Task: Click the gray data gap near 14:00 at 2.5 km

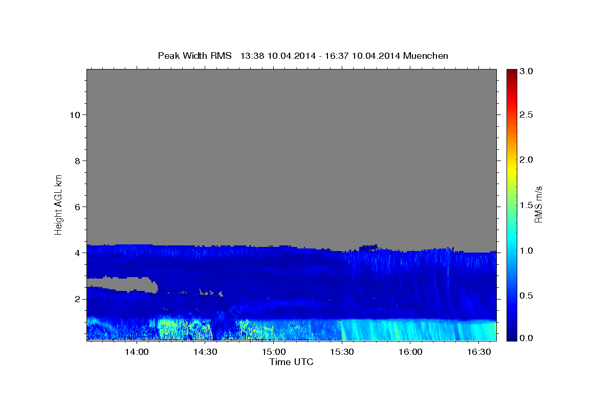Action: tap(123, 284)
